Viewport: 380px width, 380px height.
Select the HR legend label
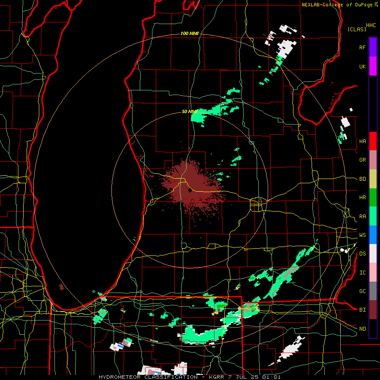click(362, 198)
